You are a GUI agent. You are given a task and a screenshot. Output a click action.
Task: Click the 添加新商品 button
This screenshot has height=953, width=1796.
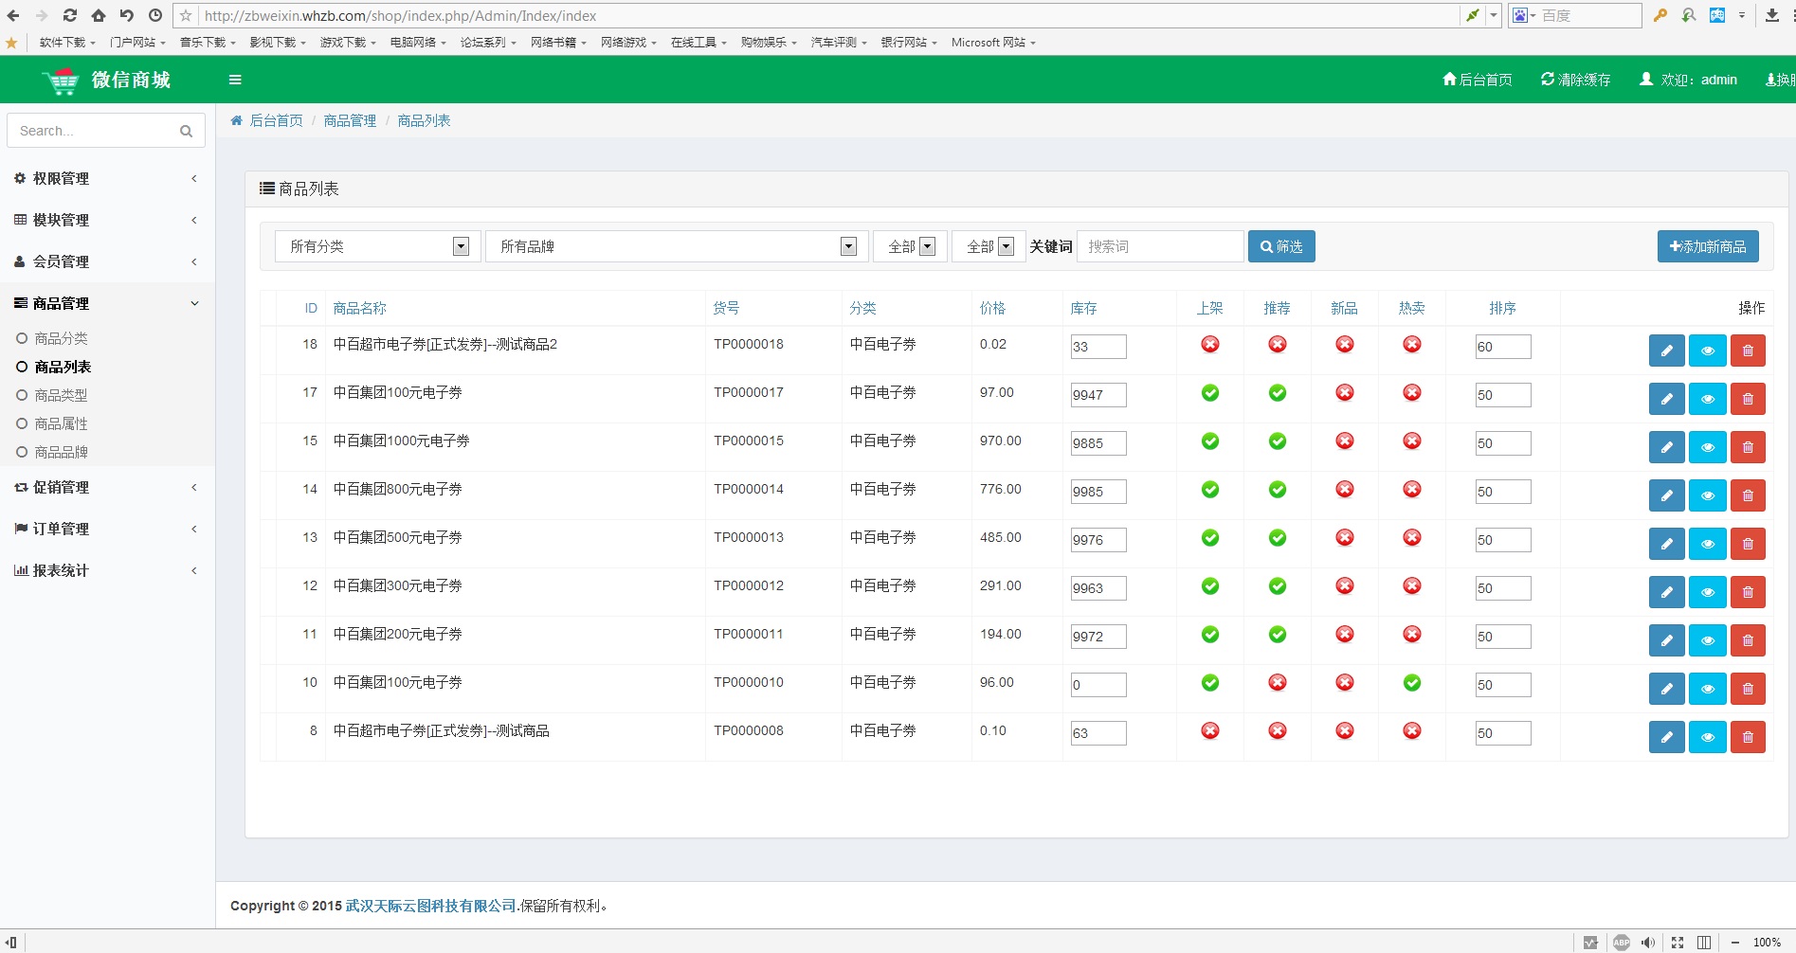click(1708, 246)
